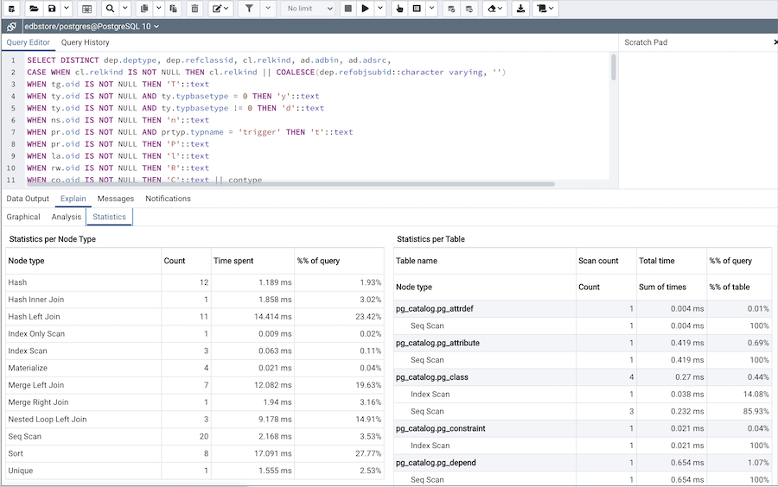Click the Download as CSV icon

520,9
